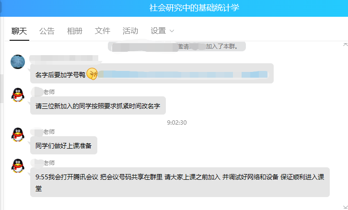The width and height of the screenshot is (348, 210).
Task: Click the 老师 sender name above 同学们做好上课准备
Action: point(49,132)
